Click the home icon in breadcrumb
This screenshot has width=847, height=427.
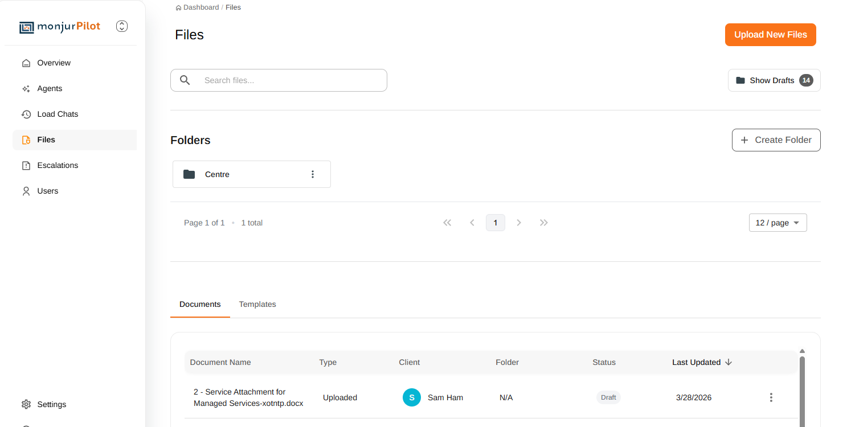point(179,8)
